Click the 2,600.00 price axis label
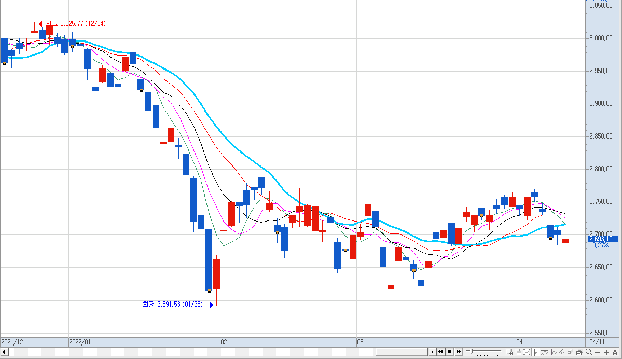The height and width of the screenshot is (359, 622). (x=601, y=300)
